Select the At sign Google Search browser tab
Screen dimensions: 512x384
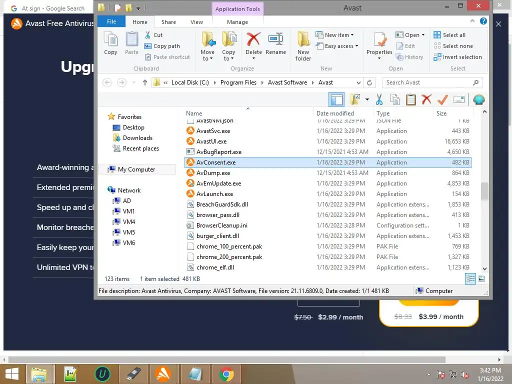[48, 8]
